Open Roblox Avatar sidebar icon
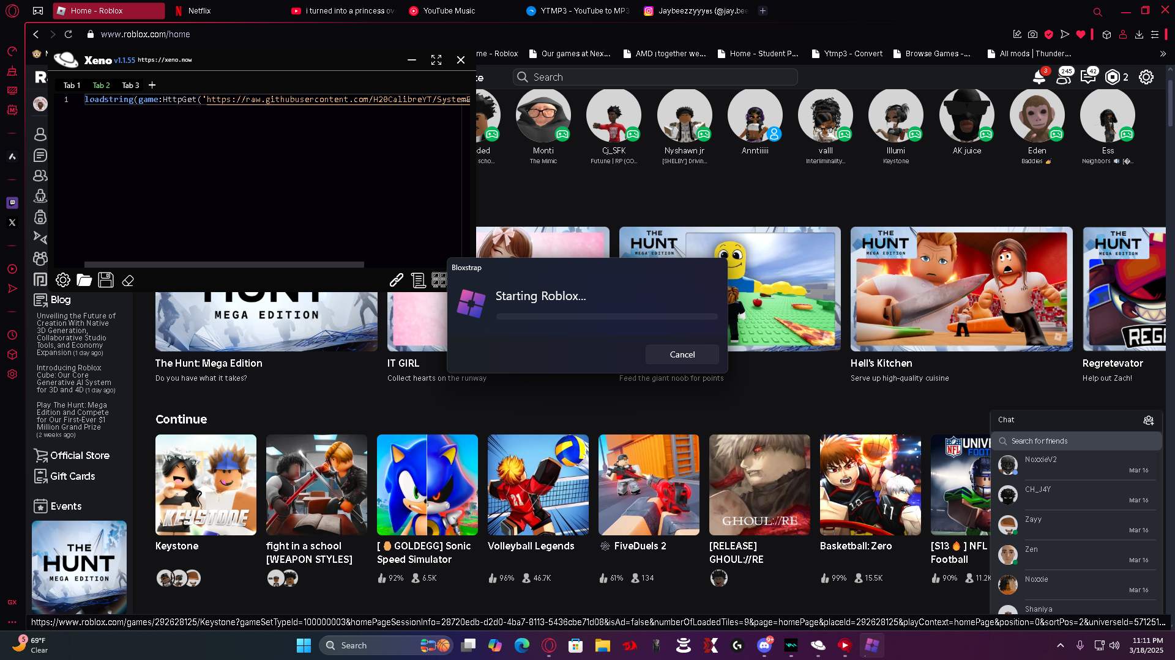The height and width of the screenshot is (660, 1175). tap(40, 196)
